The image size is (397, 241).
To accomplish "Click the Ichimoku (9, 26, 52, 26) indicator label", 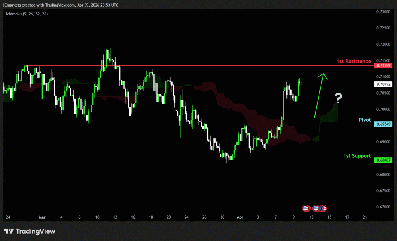I will [x=26, y=14].
